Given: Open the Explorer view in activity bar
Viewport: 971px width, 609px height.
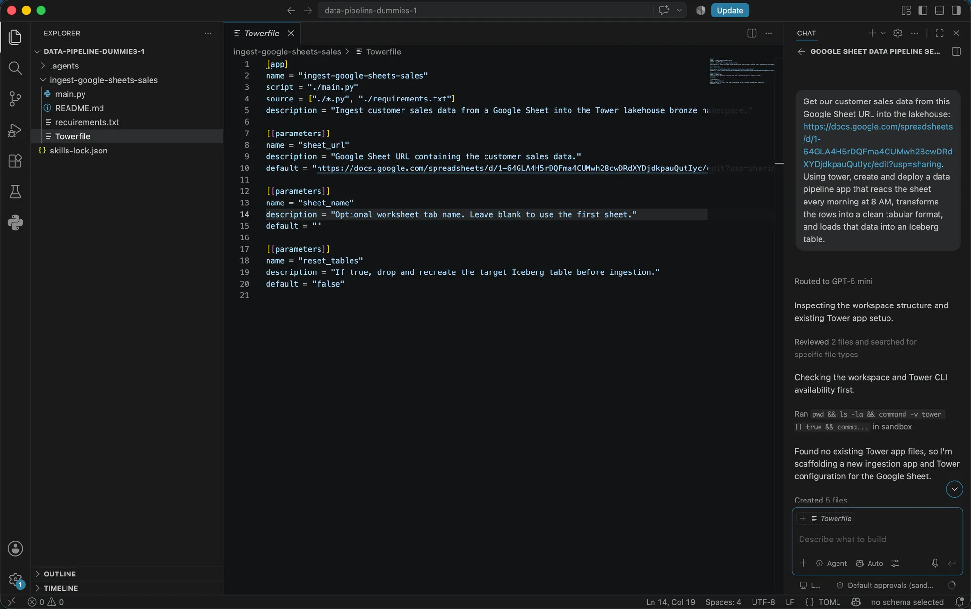Looking at the screenshot, I should tap(15, 37).
